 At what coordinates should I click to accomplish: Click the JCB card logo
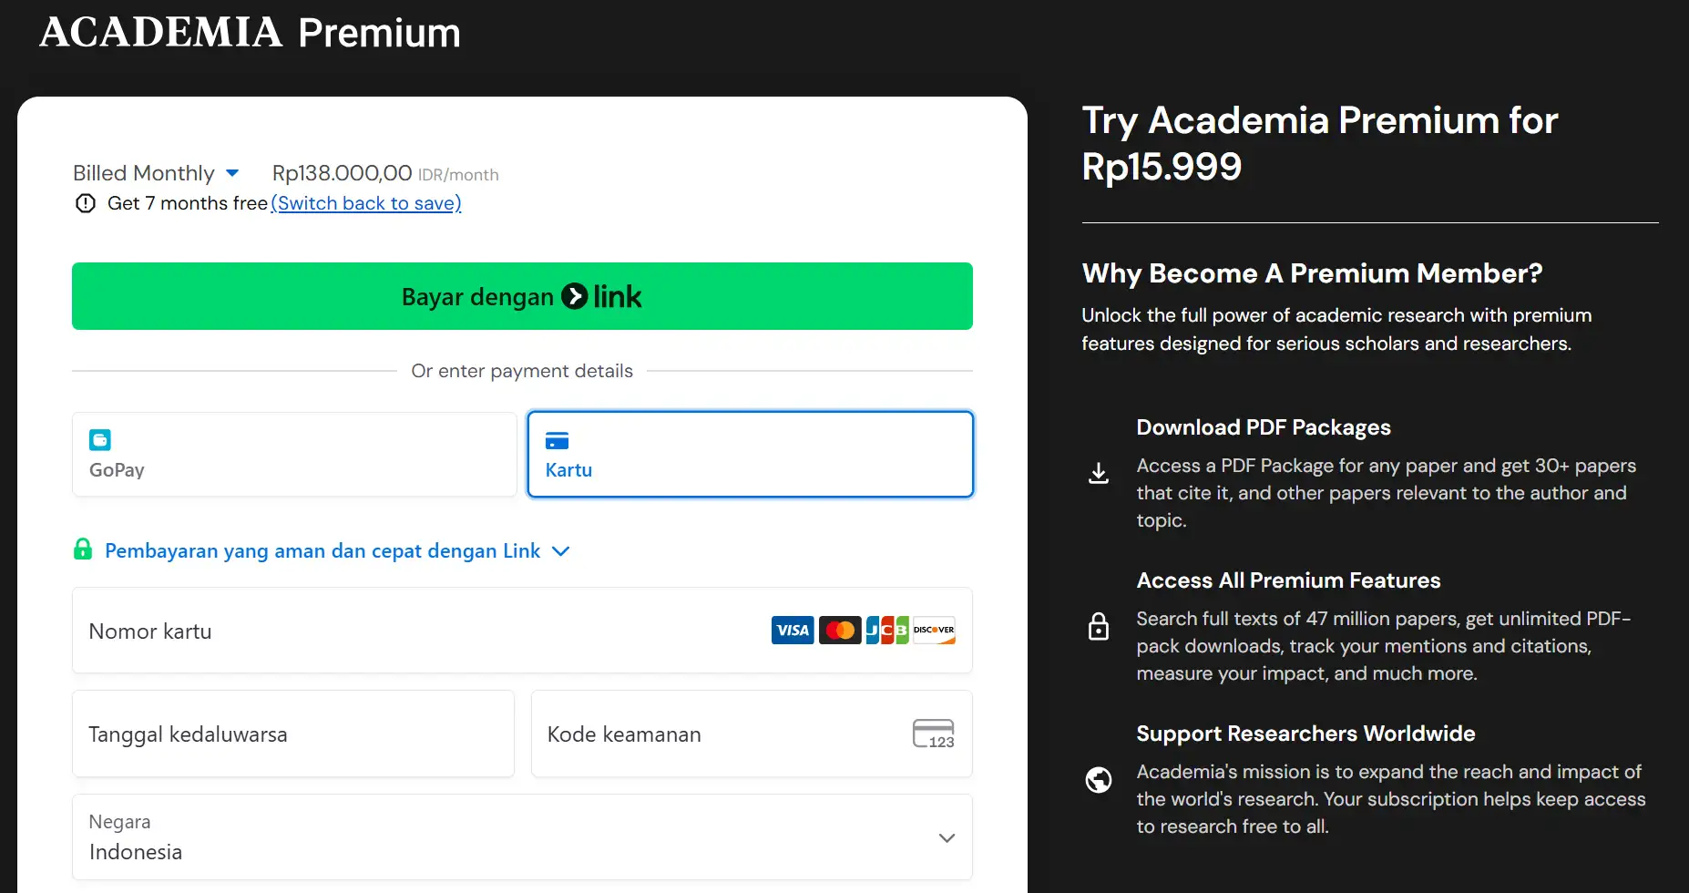(886, 631)
